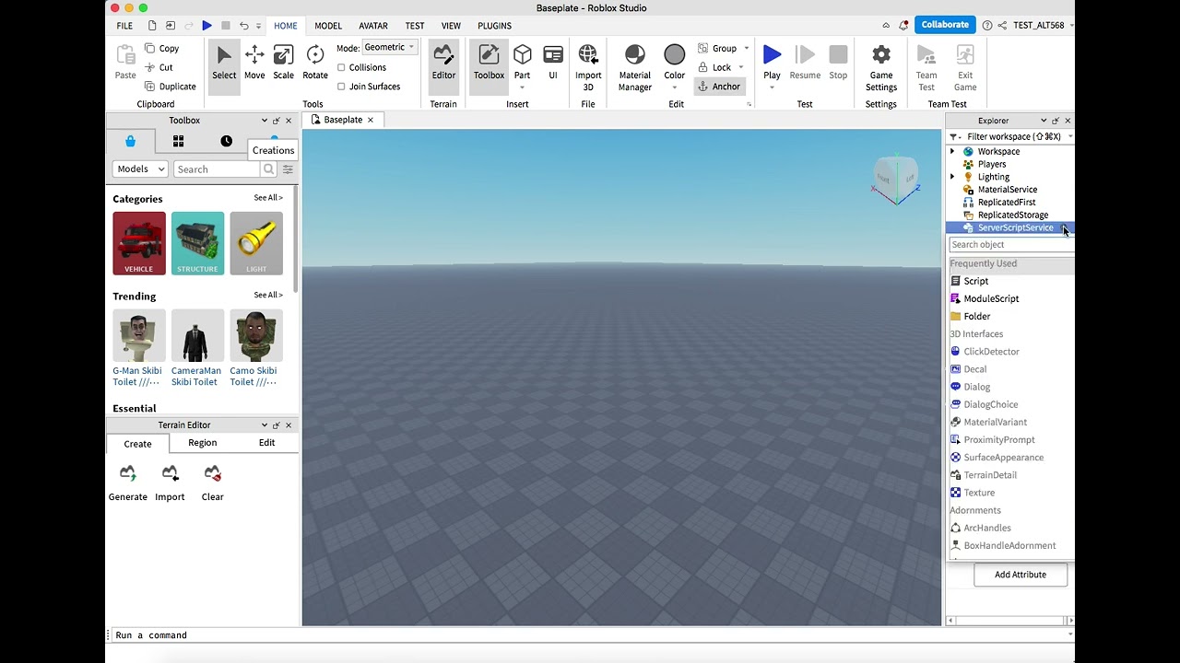Click the Add Attribute button
This screenshot has width=1180, height=663.
pos(1021,575)
